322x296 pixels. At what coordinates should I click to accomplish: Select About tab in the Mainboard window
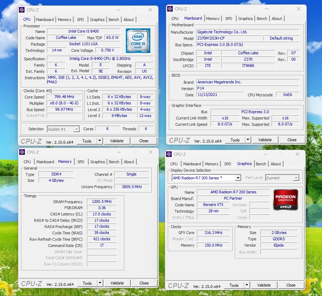click(277, 19)
